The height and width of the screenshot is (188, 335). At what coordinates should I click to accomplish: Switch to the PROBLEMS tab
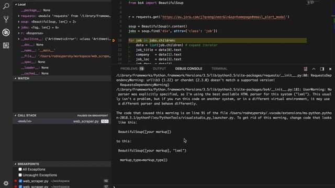pos(129,68)
